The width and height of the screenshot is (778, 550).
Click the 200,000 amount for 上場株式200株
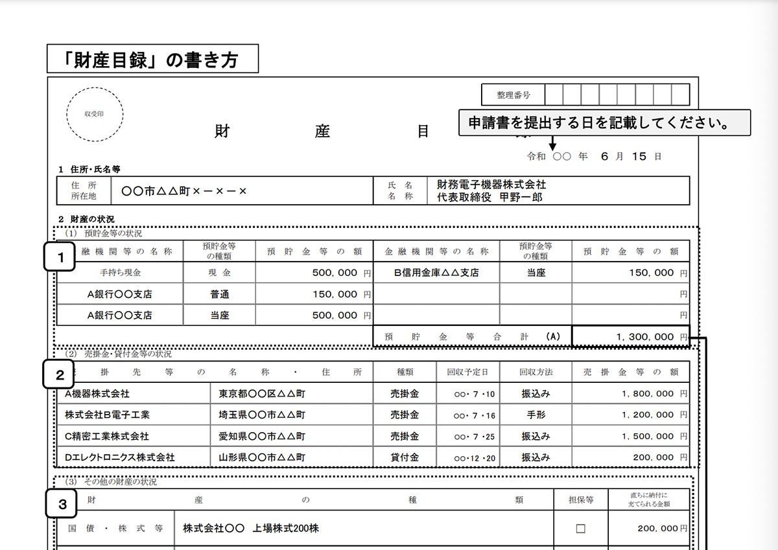[x=657, y=529]
